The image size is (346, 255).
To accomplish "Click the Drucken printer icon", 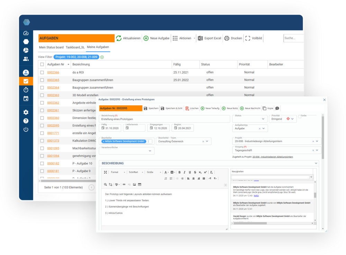I will coord(227,38).
